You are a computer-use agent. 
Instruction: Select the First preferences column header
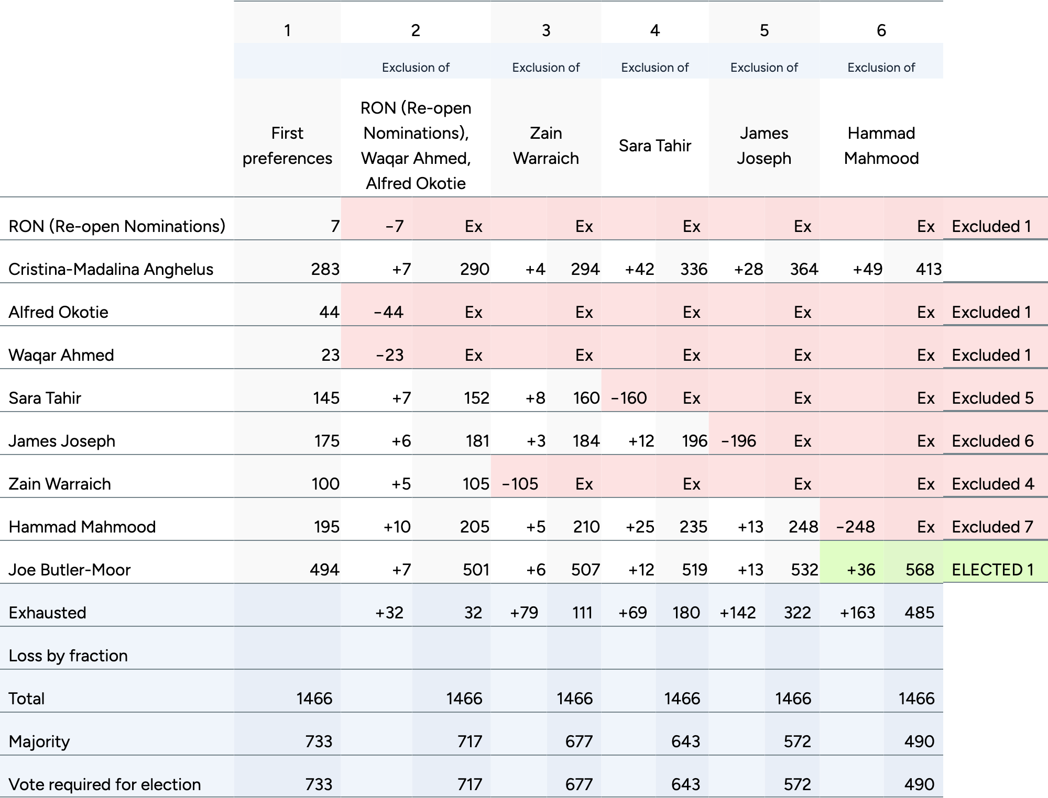pos(287,146)
